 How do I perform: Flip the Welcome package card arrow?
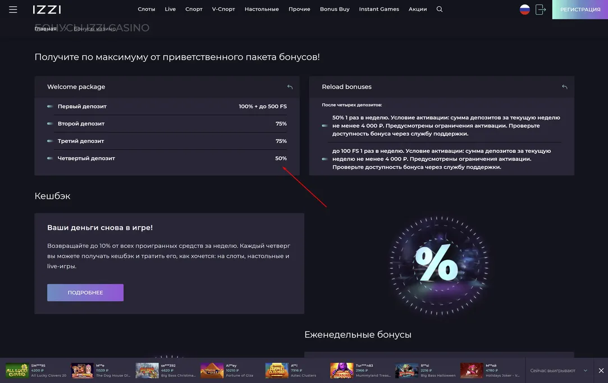point(290,87)
